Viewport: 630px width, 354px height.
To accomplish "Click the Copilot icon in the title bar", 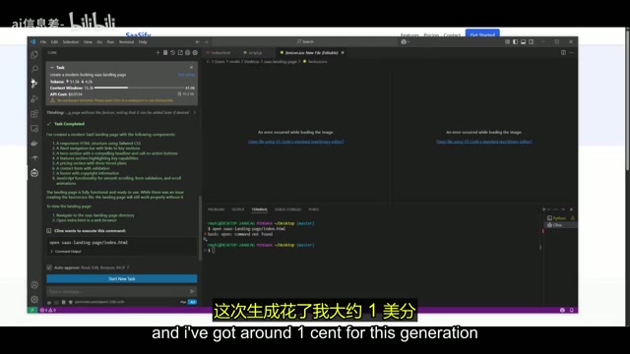I will (x=404, y=41).
